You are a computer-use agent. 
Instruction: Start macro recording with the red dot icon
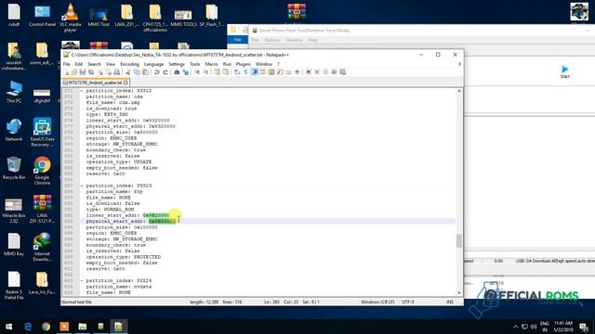point(309,72)
